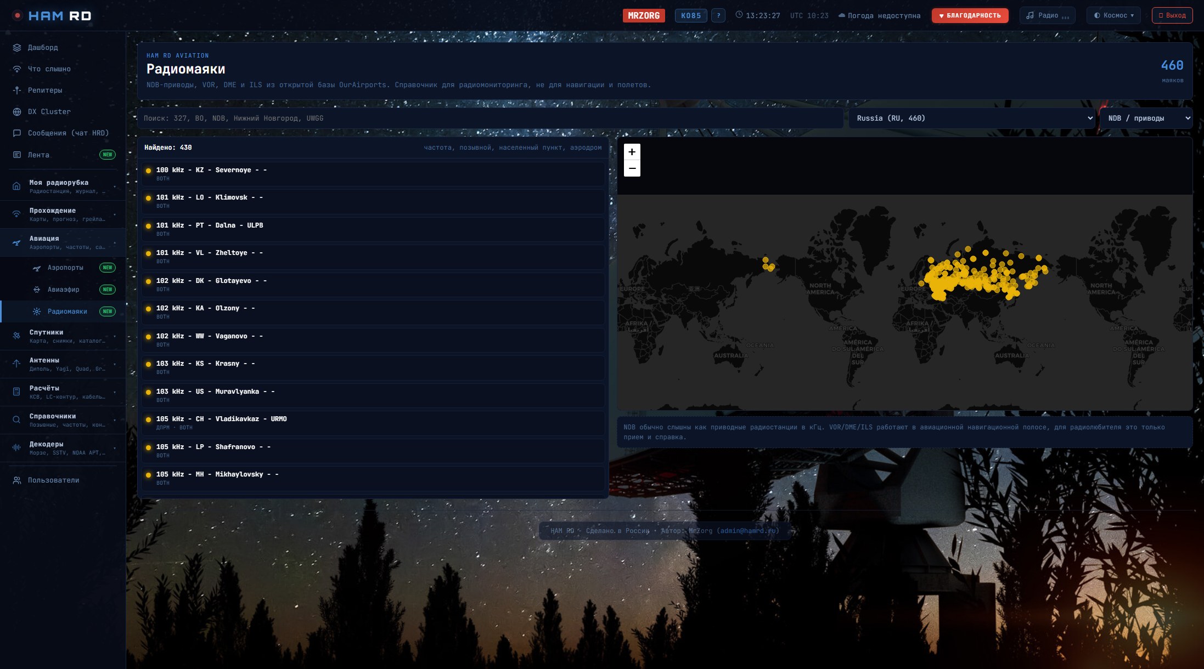Open the Радио player dropdown
This screenshot has width=1204, height=669.
(x=1048, y=15)
